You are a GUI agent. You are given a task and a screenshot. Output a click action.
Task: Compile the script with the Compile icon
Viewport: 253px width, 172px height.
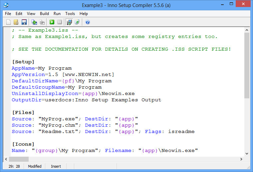(34, 22)
